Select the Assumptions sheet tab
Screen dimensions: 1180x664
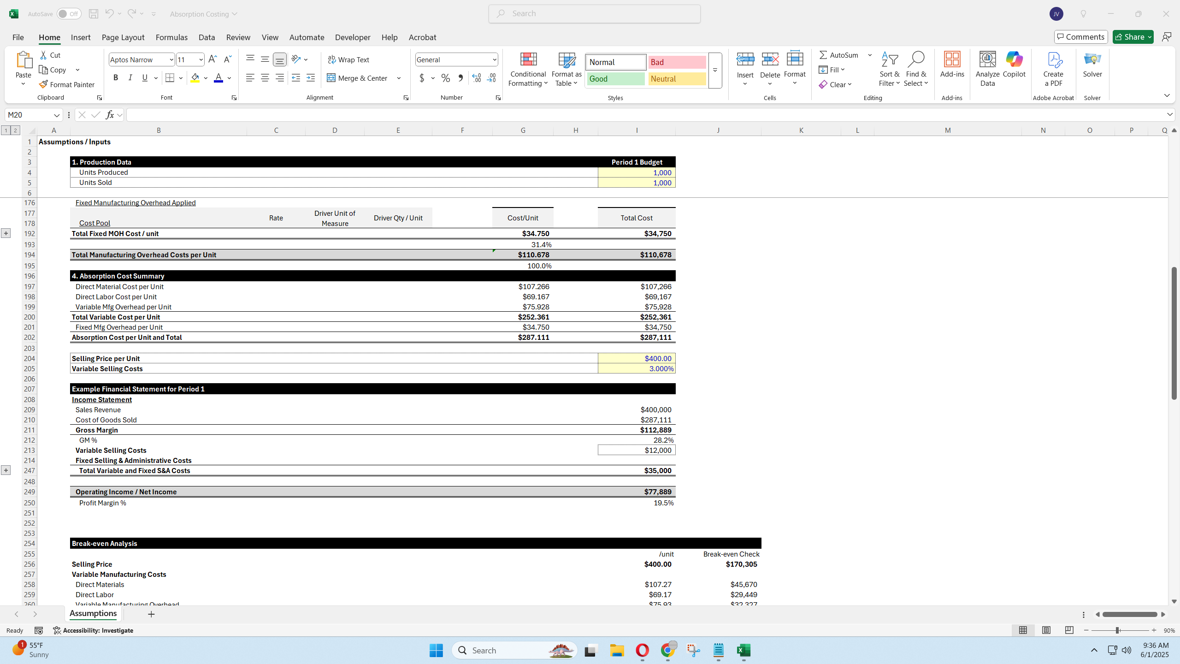click(x=93, y=613)
